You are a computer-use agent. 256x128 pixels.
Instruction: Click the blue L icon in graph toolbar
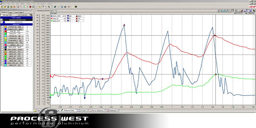(x=245, y=11)
